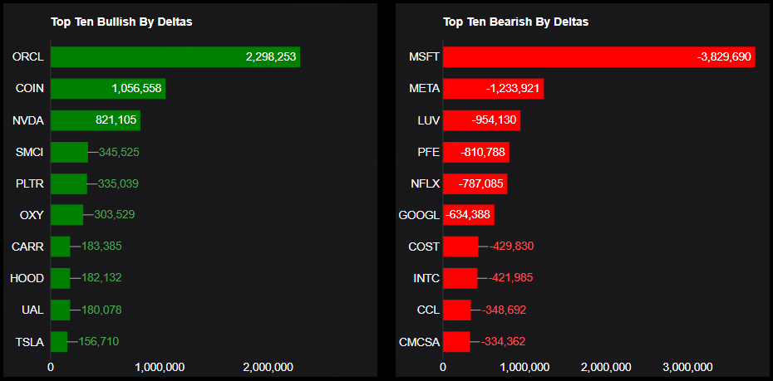Click the META bearish bar

[x=493, y=89]
